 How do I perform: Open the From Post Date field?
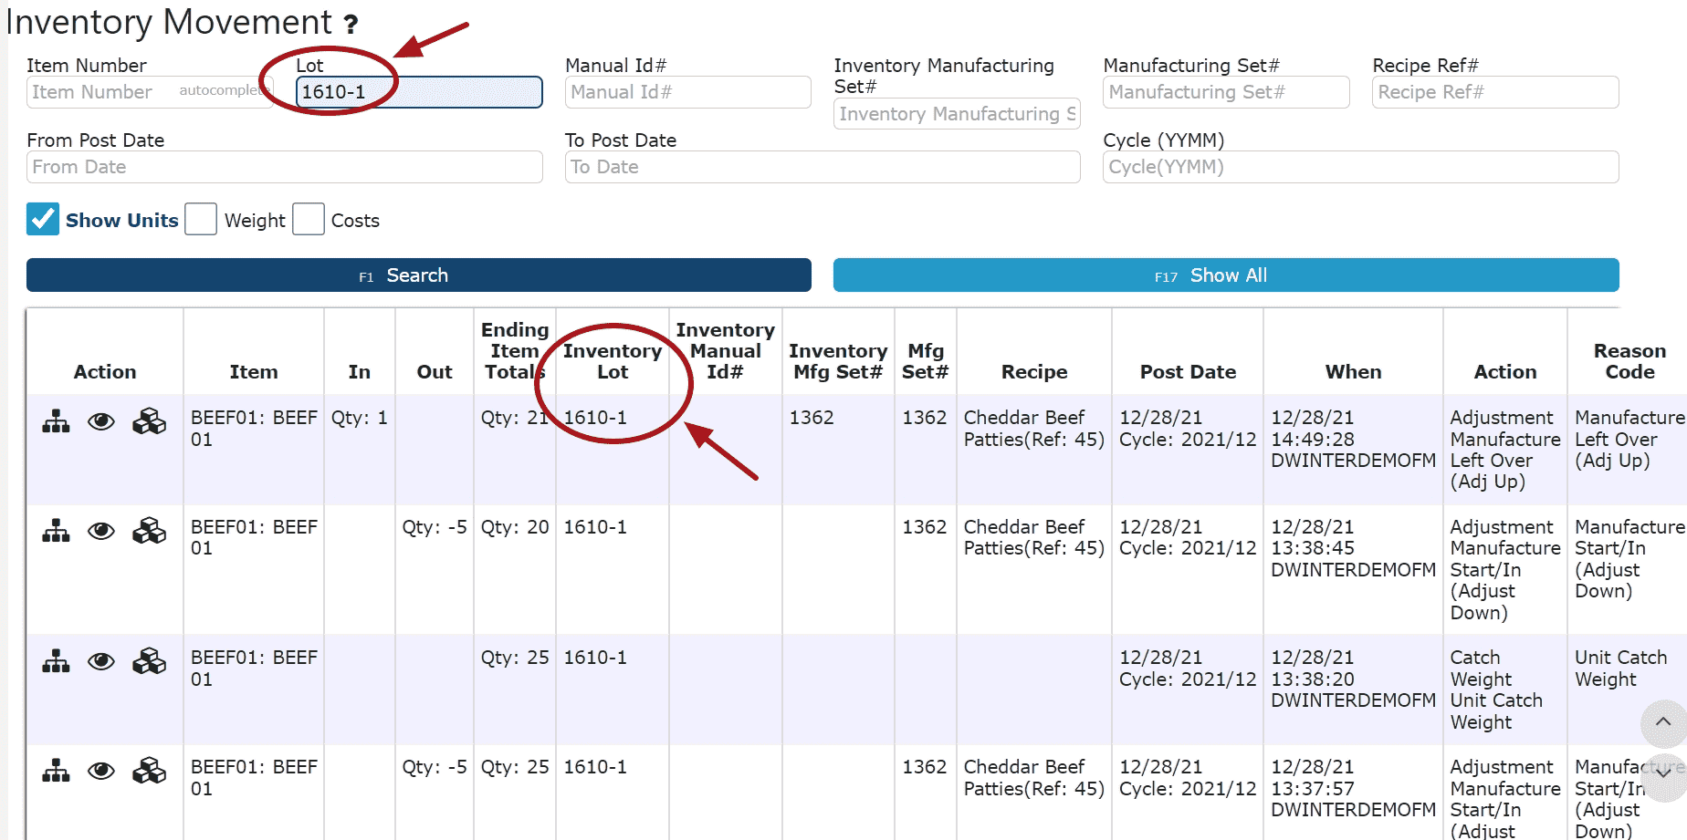[x=285, y=167]
